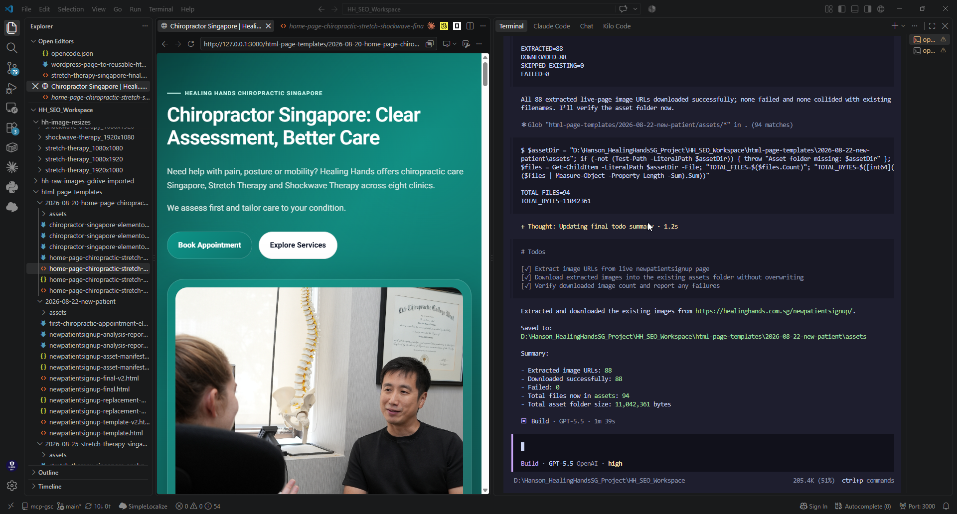Close the Chiropractor Singapore preview tab
Screen dimensions: 957x514
(268, 26)
